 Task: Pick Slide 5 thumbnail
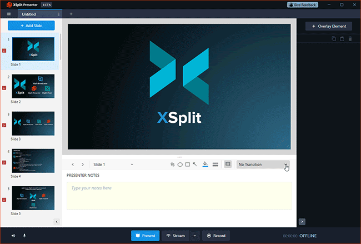(33, 198)
